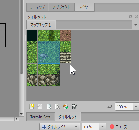Open the tileset zoom 100 % dropdown
139x130 pixels.
136,107
